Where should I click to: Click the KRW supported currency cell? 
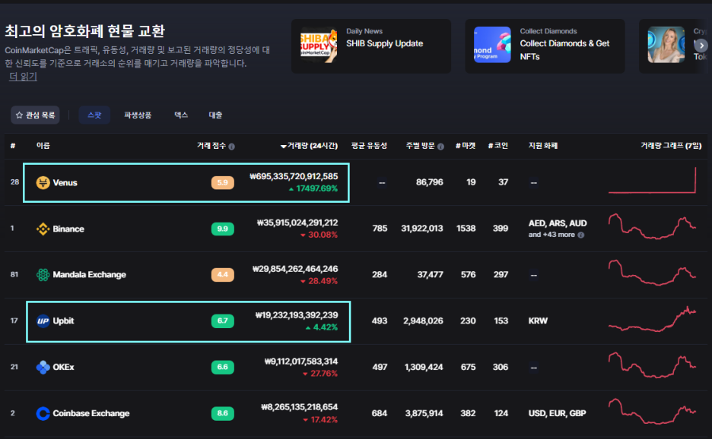pyautogui.click(x=538, y=321)
